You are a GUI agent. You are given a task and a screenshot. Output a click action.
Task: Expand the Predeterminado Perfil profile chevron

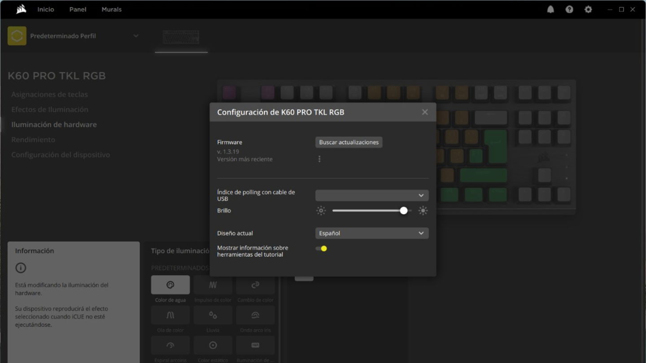136,36
